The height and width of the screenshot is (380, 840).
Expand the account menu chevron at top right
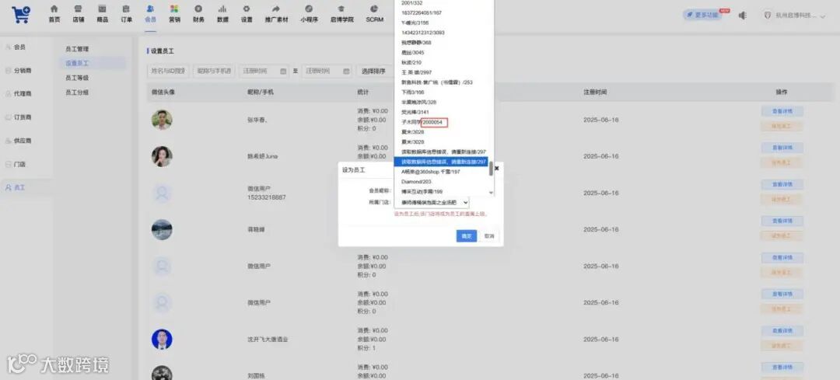822,16
